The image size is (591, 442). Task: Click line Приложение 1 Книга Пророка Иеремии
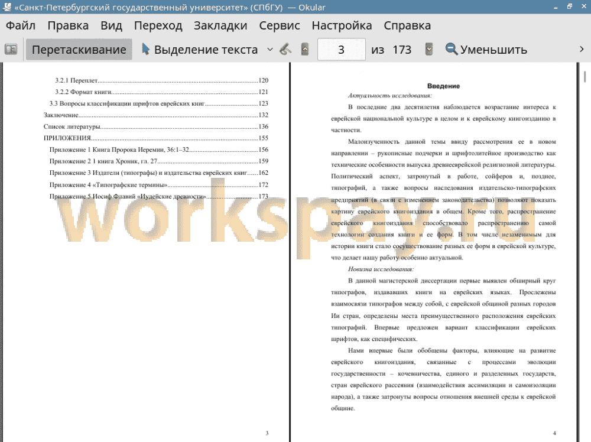158,149
